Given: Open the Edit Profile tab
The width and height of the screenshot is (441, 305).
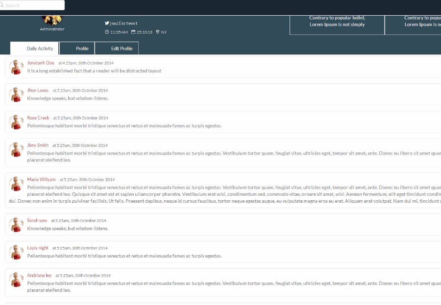Looking at the screenshot, I should 117,48.
